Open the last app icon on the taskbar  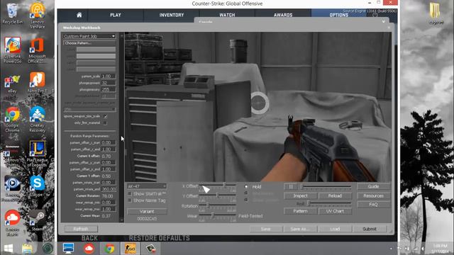151,249
